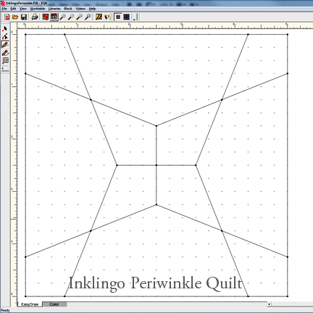Open the Libraries menu

click(54, 9)
